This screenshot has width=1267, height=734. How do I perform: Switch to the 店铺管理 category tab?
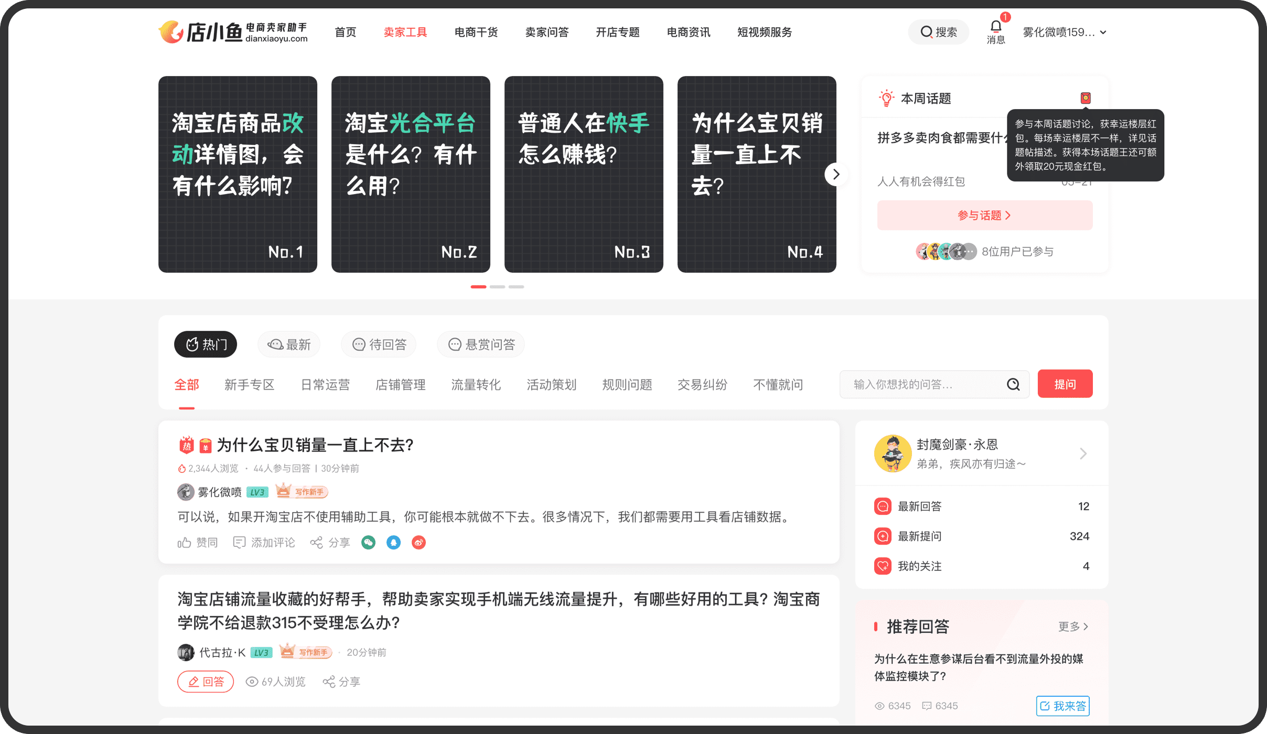(401, 385)
